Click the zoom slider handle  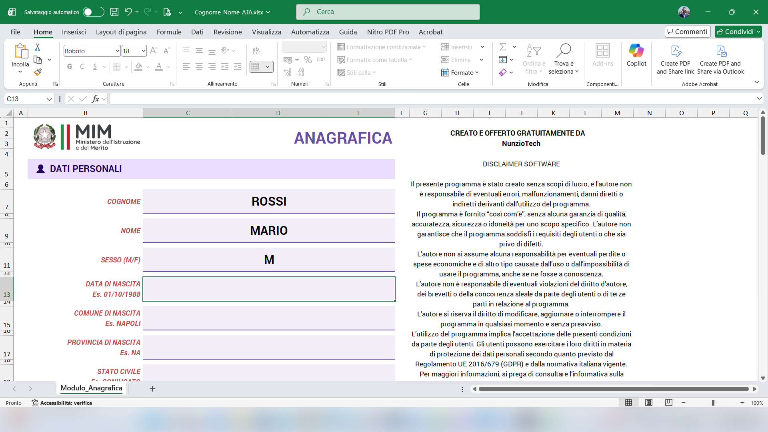click(x=713, y=403)
